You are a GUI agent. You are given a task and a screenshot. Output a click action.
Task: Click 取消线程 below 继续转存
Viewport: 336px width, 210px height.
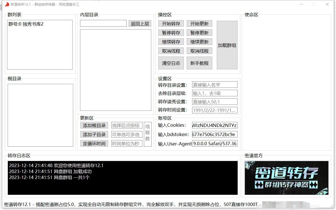[x=171, y=51]
